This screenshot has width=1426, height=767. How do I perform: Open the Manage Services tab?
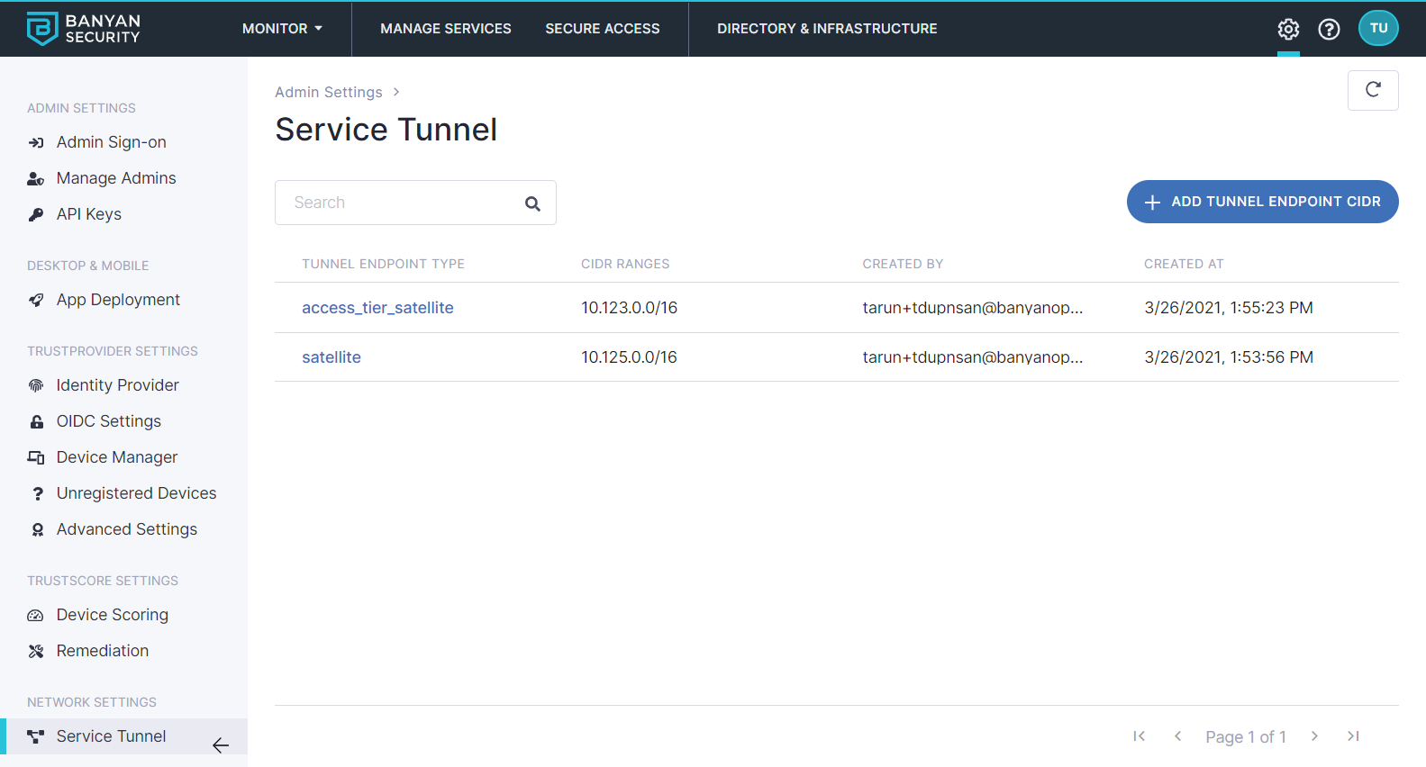445,29
